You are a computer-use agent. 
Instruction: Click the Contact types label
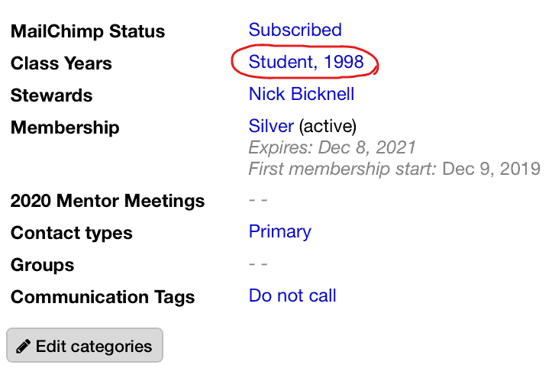click(x=72, y=233)
